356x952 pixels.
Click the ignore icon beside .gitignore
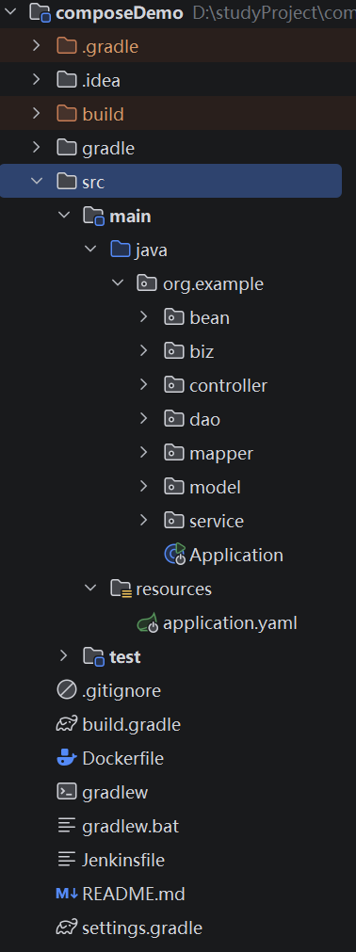[x=67, y=690]
